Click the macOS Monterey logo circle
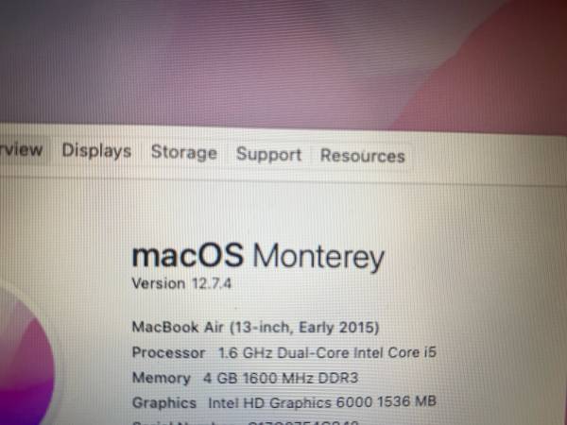The width and height of the screenshot is (567, 425). pos(26,358)
